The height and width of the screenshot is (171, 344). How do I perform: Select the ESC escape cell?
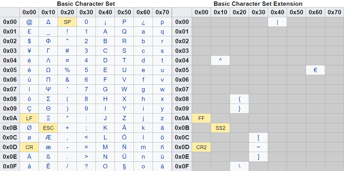(x=48, y=128)
